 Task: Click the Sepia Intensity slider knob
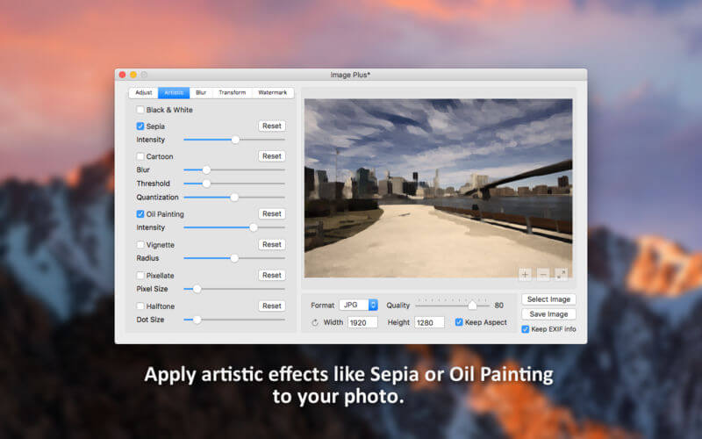pos(235,140)
